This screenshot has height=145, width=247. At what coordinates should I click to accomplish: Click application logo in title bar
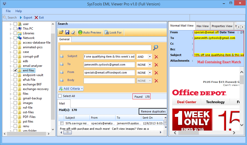pyautogui.click(x=5, y=4)
